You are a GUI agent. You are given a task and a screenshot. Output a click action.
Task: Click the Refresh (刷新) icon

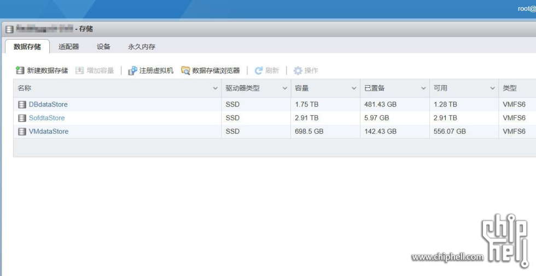[259, 70]
